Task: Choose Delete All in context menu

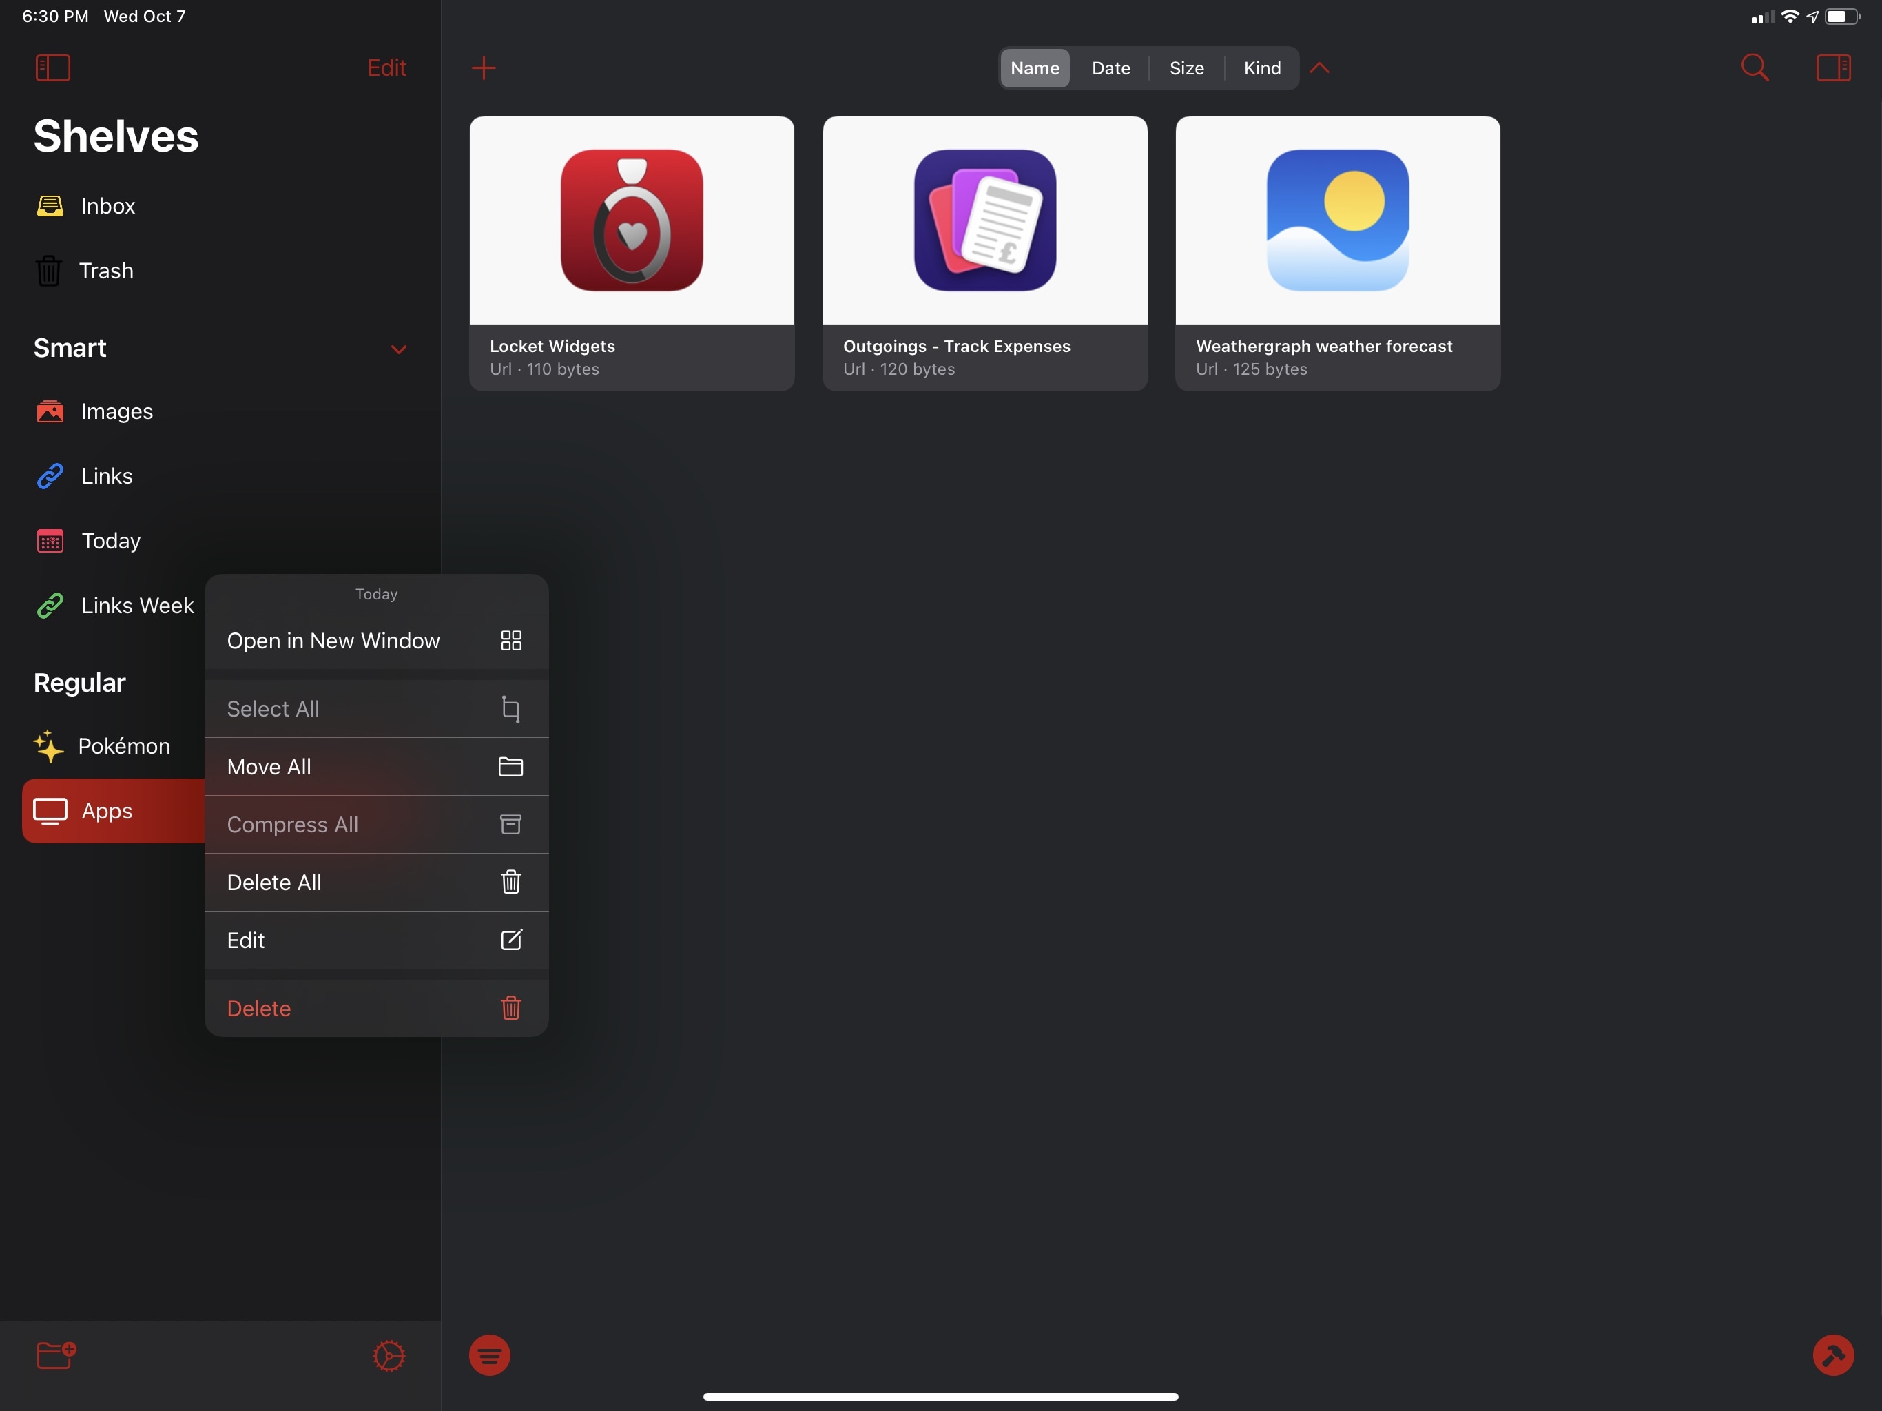Action: 376,883
